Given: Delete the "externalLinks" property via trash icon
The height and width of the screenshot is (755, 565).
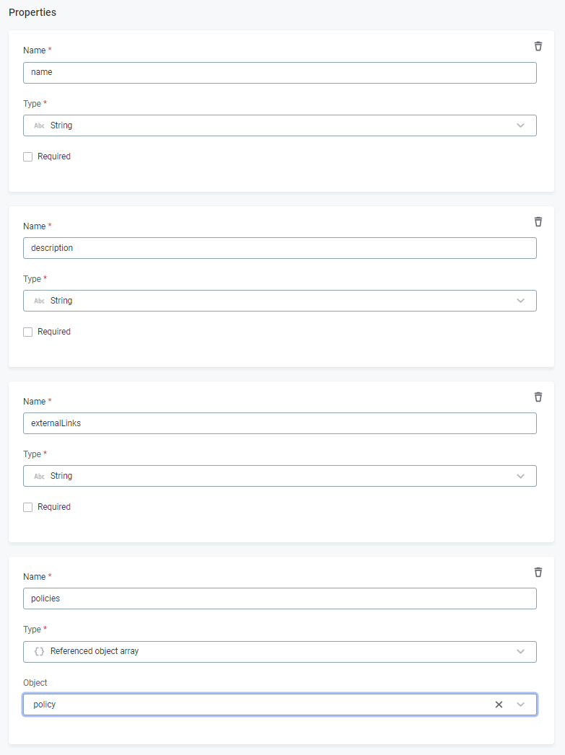Looking at the screenshot, I should pos(538,397).
